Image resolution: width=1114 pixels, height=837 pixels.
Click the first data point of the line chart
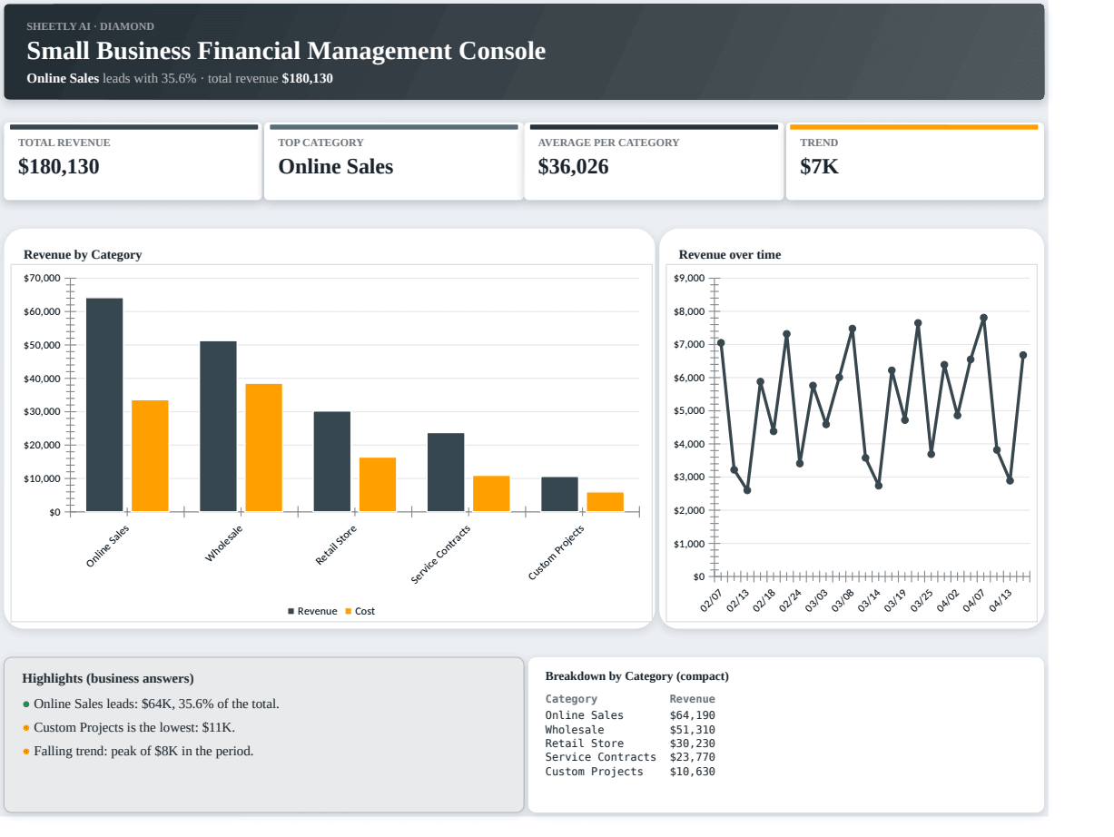pos(721,343)
